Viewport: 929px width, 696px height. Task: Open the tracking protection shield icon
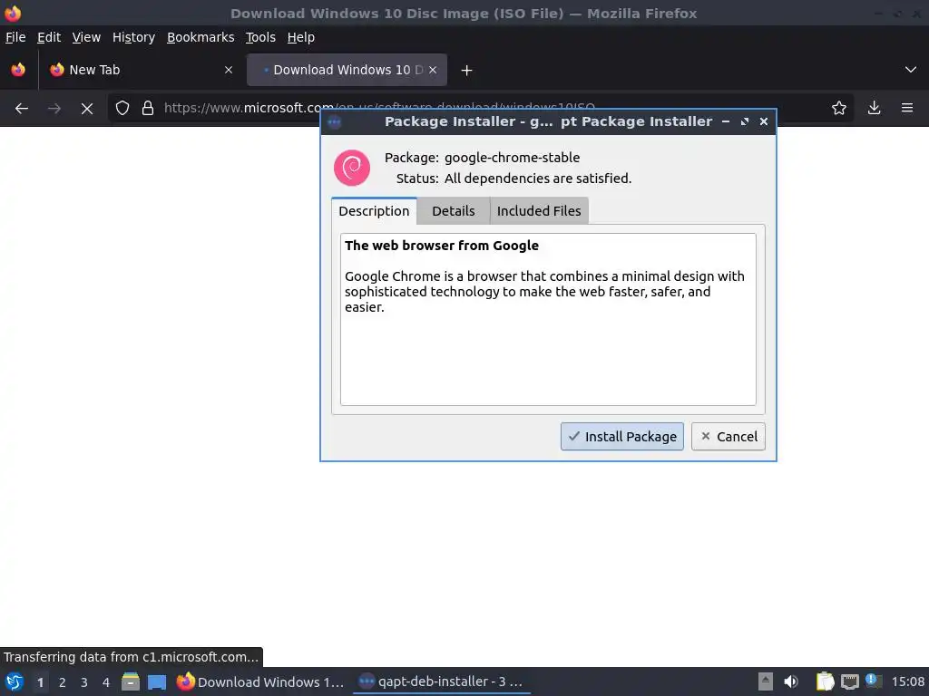tap(122, 109)
